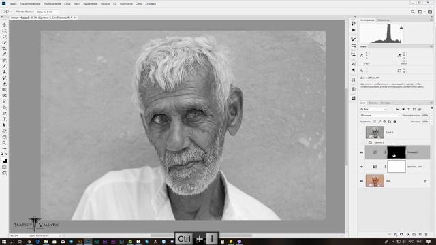Open the layer kind filter dropdown
The image size is (436, 245).
pos(373,109)
